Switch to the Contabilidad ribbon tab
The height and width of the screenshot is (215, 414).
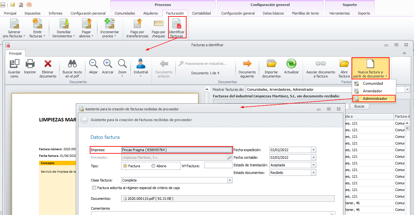[201, 13]
